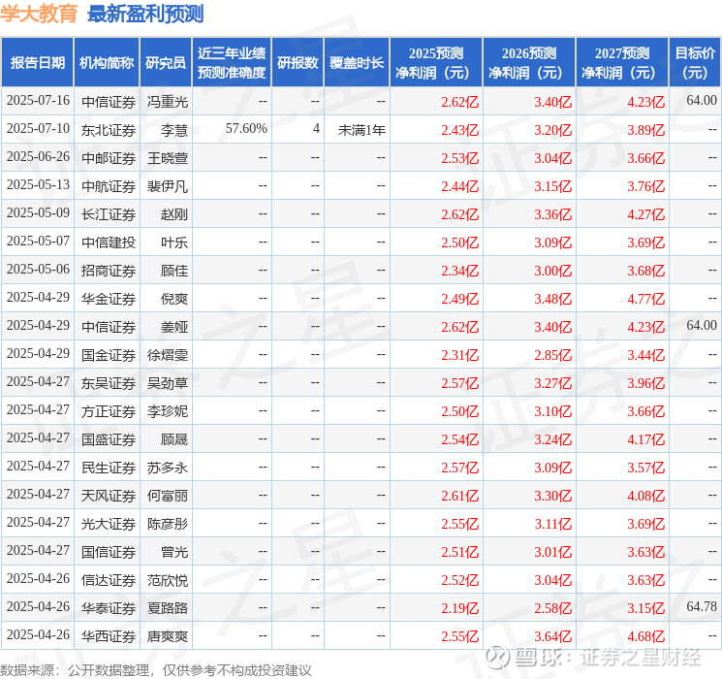Click the 2.61亿 value for 天风证券
722x679 pixels.
coord(460,496)
